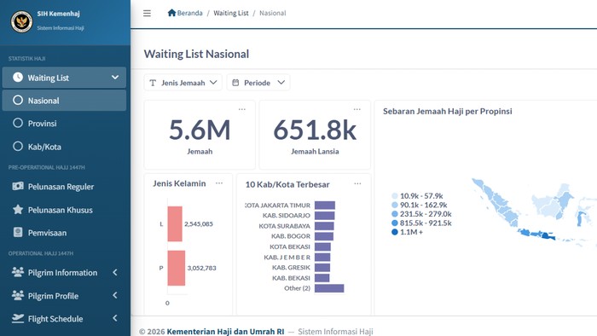Select the Provinsi radio item
597x336 pixels.
pos(64,124)
